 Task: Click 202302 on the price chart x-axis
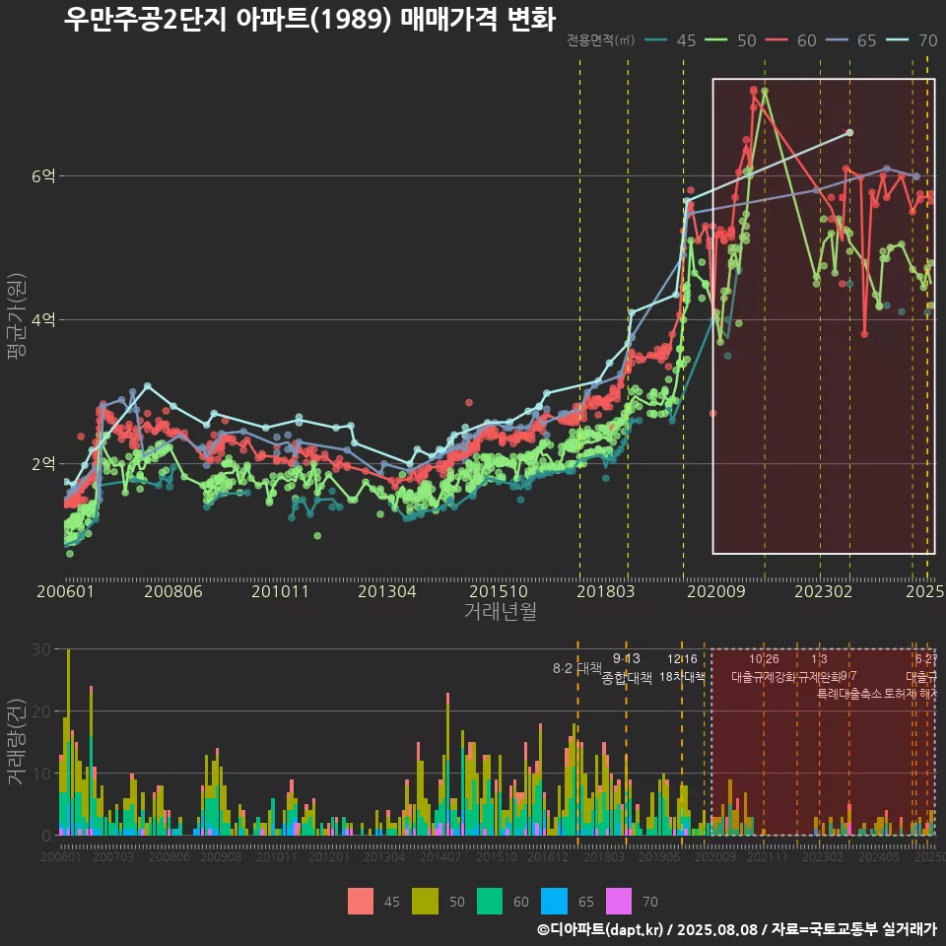(823, 591)
